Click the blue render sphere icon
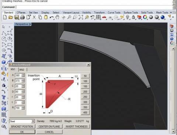 click(x=163, y=17)
